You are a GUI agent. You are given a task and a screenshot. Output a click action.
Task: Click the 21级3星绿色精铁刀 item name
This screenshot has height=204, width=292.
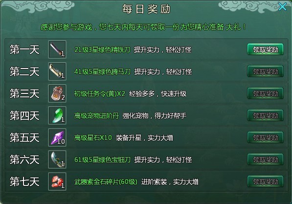pyautogui.click(x=102, y=50)
